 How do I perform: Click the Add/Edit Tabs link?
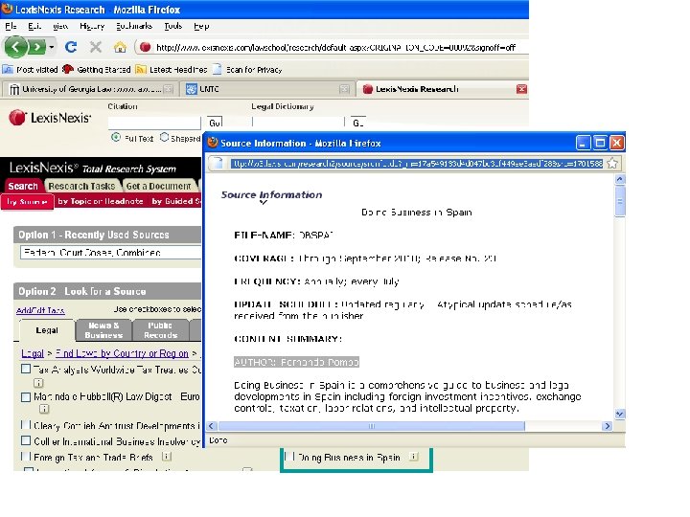tap(40, 310)
